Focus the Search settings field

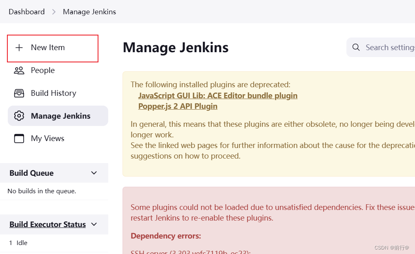click(381, 47)
